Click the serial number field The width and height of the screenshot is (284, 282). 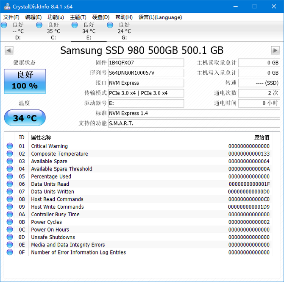146,73
